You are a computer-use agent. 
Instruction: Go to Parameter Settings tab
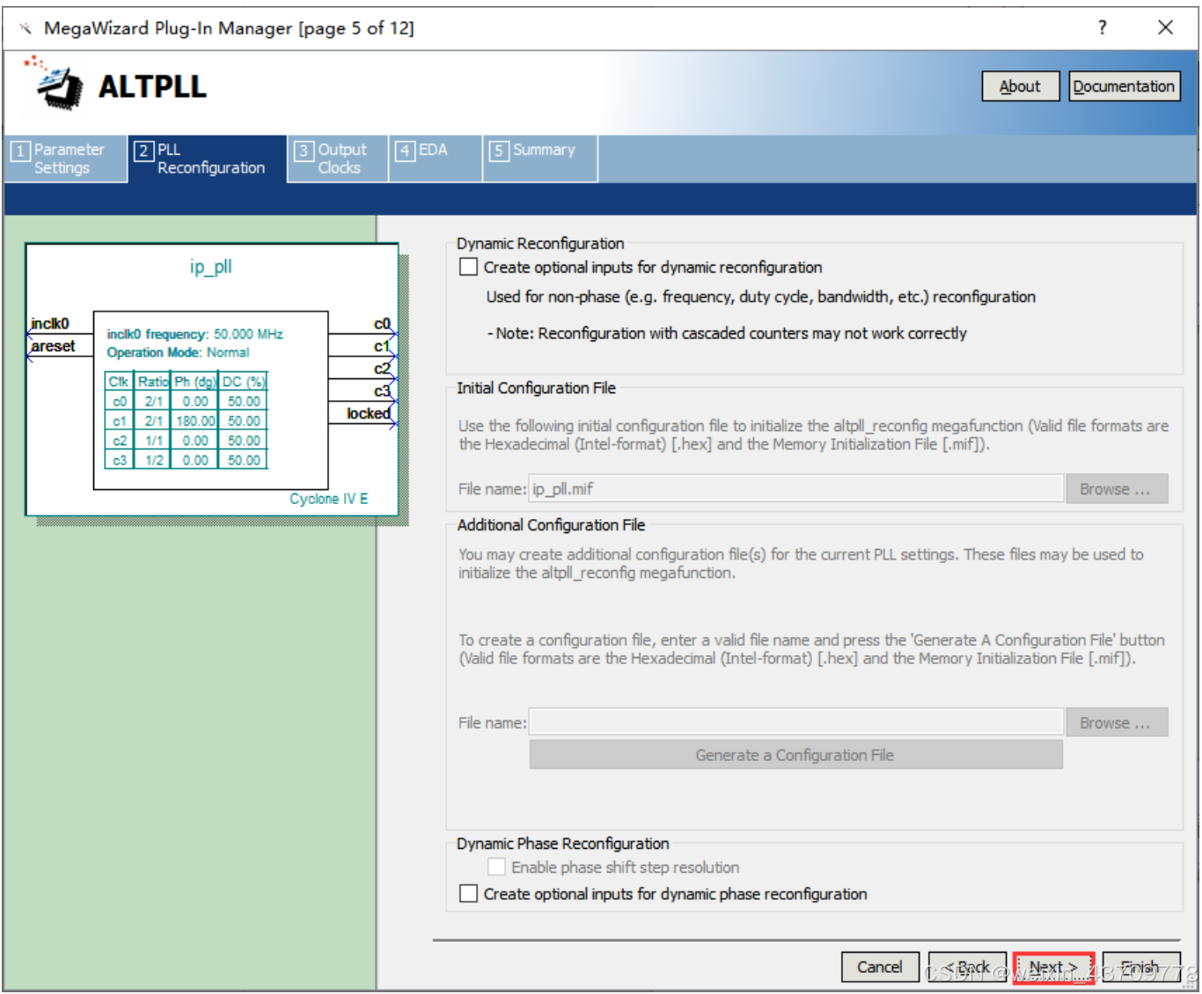tap(66, 158)
